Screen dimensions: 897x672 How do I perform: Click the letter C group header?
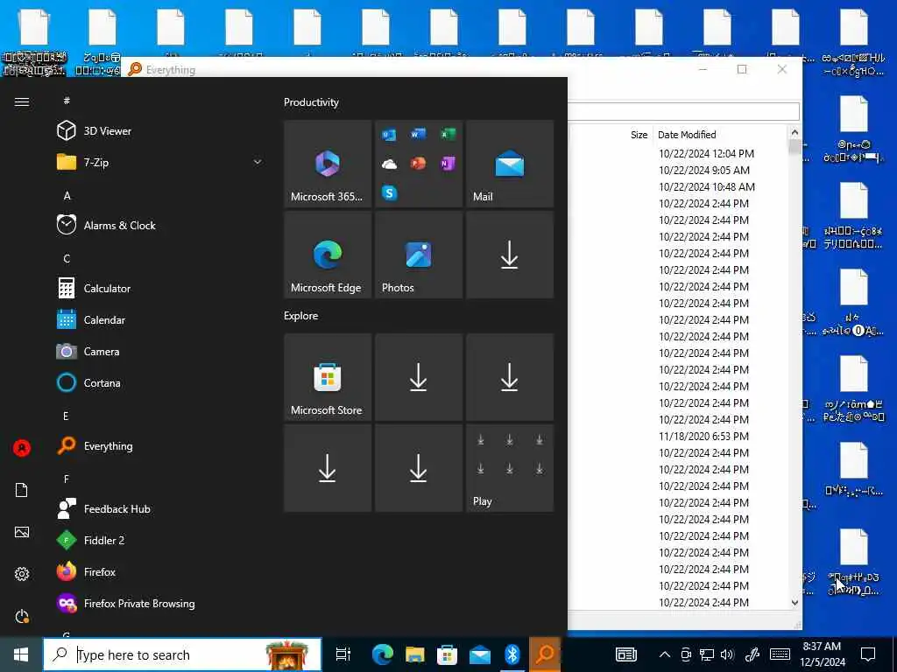(x=67, y=258)
